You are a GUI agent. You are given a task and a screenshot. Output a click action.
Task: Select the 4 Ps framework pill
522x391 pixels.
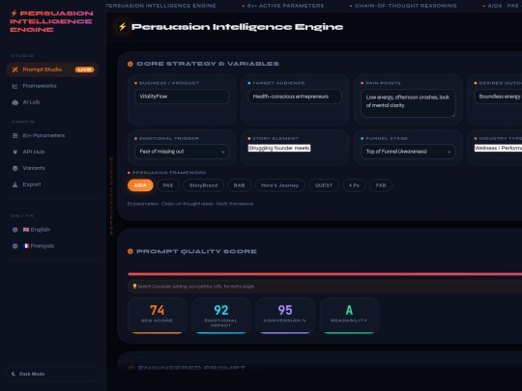pyautogui.click(x=354, y=185)
